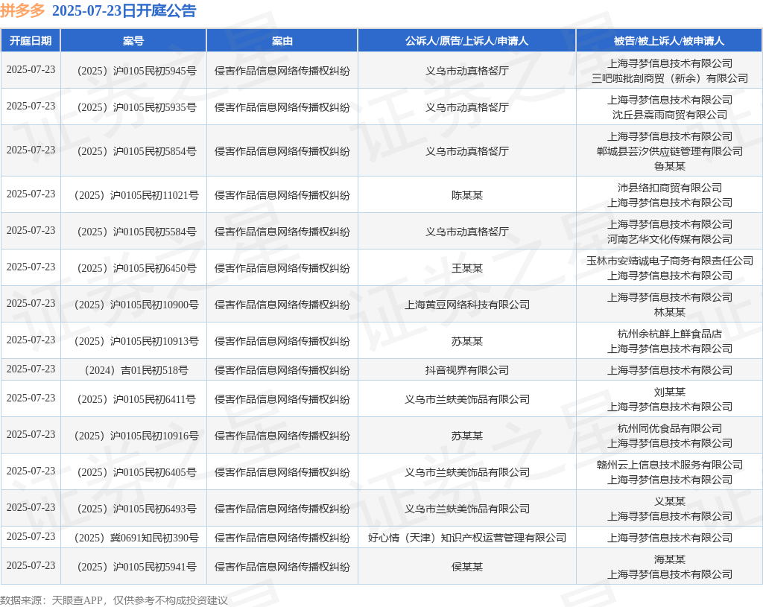
Task: Click defendant 鲁某某
Action: (670, 166)
